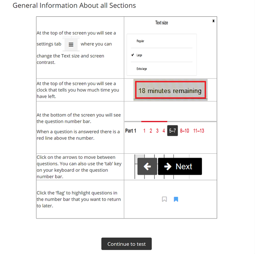Viewport: 255px width, 254px height.
Task: Open question 4 from number bar
Action: (x=164, y=131)
